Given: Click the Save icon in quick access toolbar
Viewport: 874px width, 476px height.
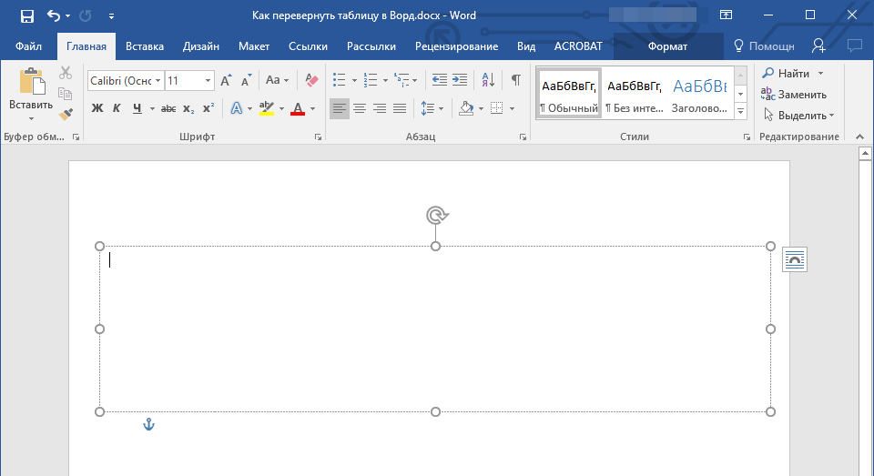Looking at the screenshot, I should (26, 15).
